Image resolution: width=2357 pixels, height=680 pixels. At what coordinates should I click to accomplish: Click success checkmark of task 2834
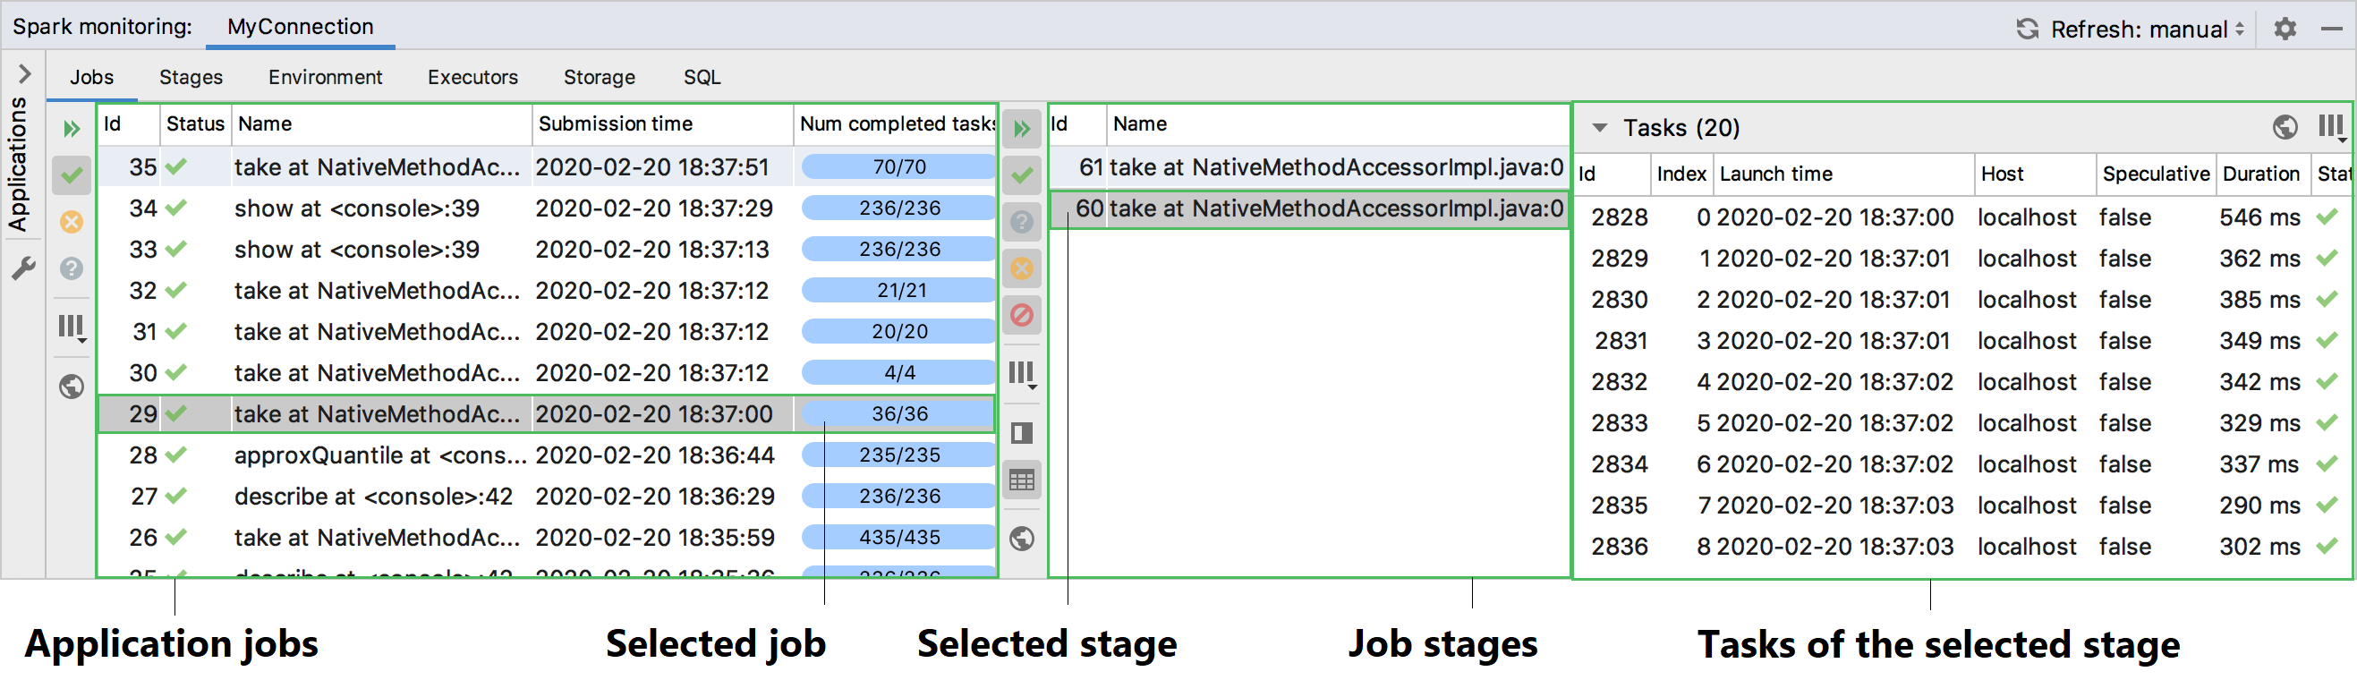(2327, 464)
